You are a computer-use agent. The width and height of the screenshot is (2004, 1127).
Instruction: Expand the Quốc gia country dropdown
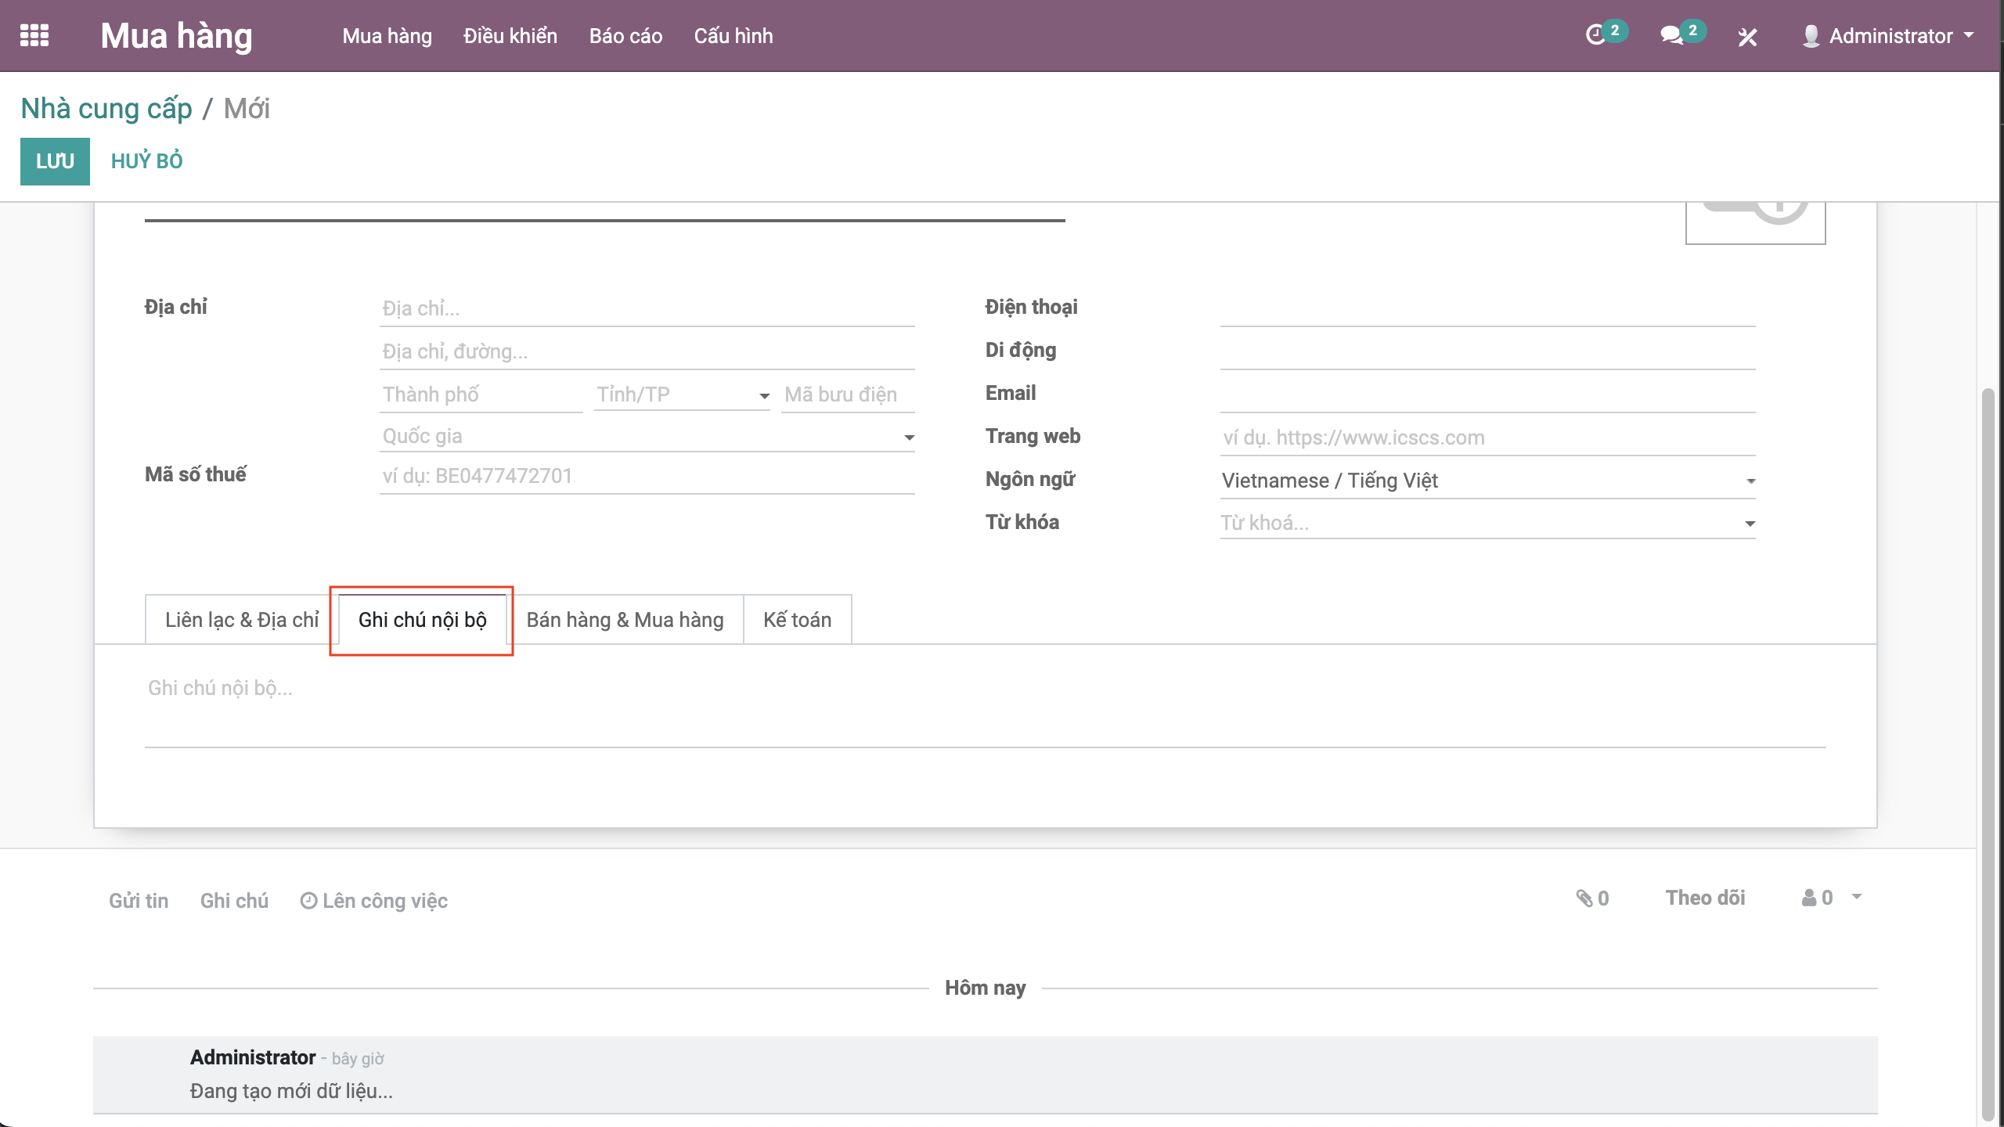[909, 437]
